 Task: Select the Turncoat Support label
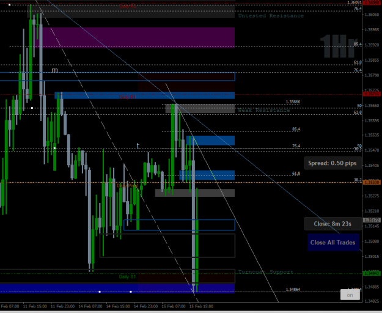coord(265,272)
